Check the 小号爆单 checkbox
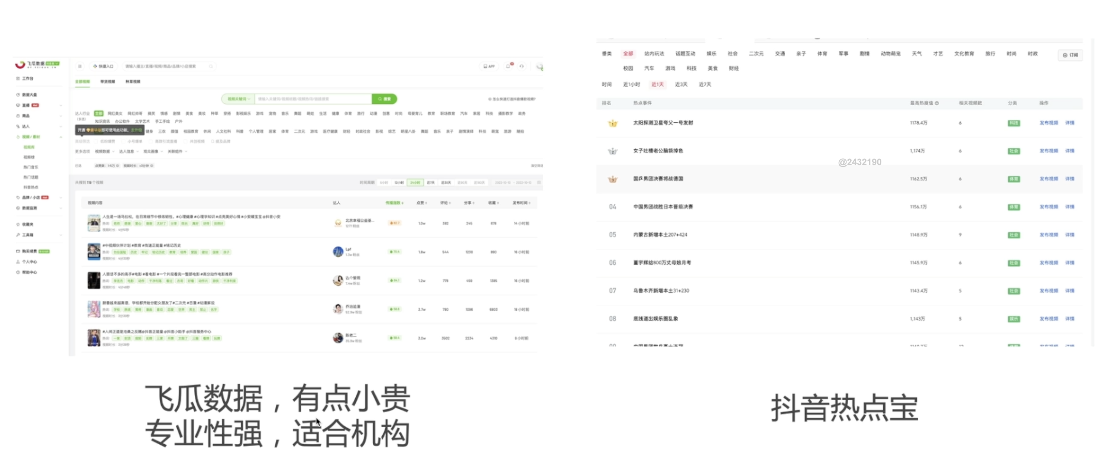Viewport: 1114px width, 470px height. 123,142
